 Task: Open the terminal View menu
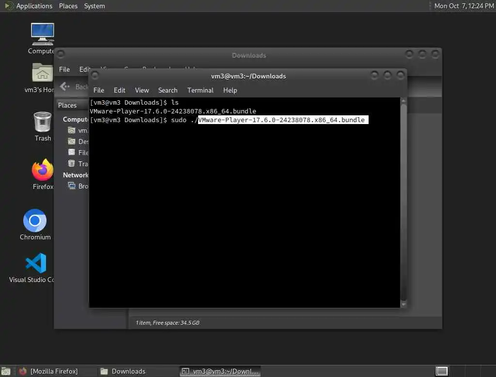[x=142, y=90]
